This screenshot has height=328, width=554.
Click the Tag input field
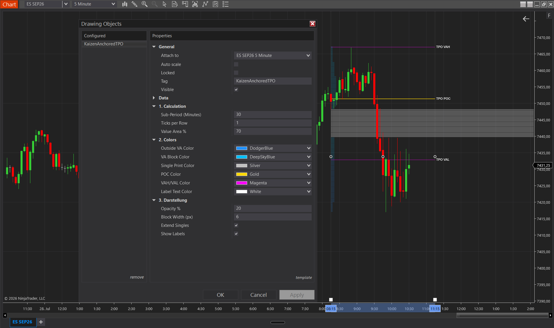coord(273,81)
